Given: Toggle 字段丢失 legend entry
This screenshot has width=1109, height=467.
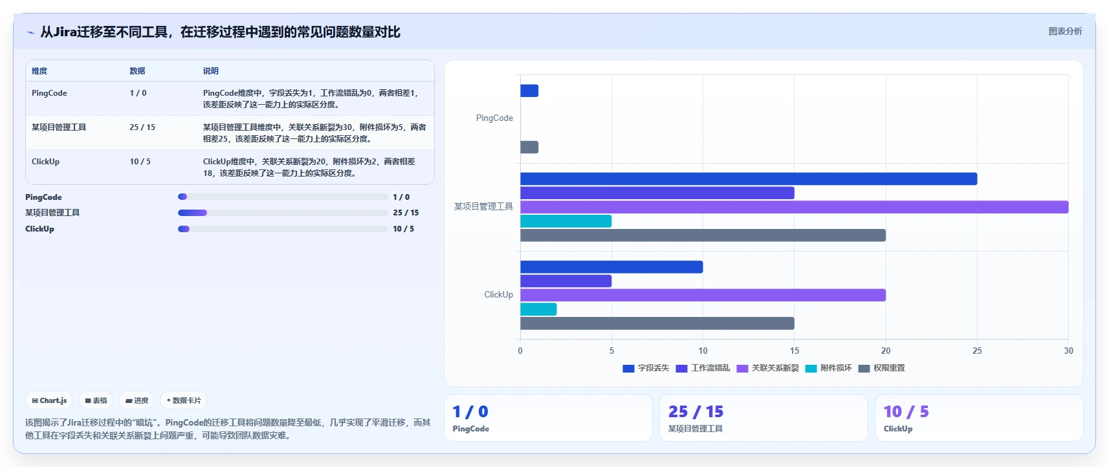Looking at the screenshot, I should (x=646, y=368).
